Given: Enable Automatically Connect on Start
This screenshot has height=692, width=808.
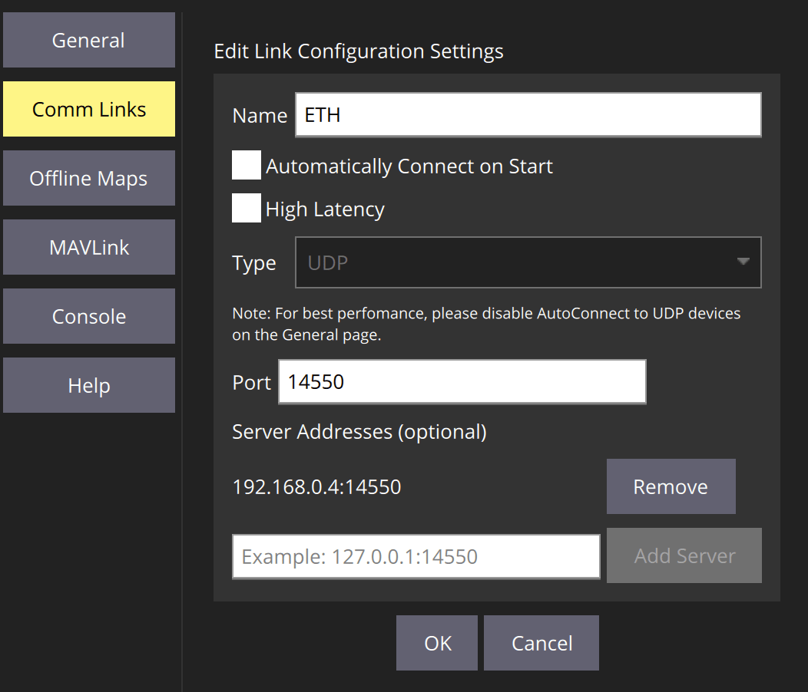Looking at the screenshot, I should click(x=246, y=165).
